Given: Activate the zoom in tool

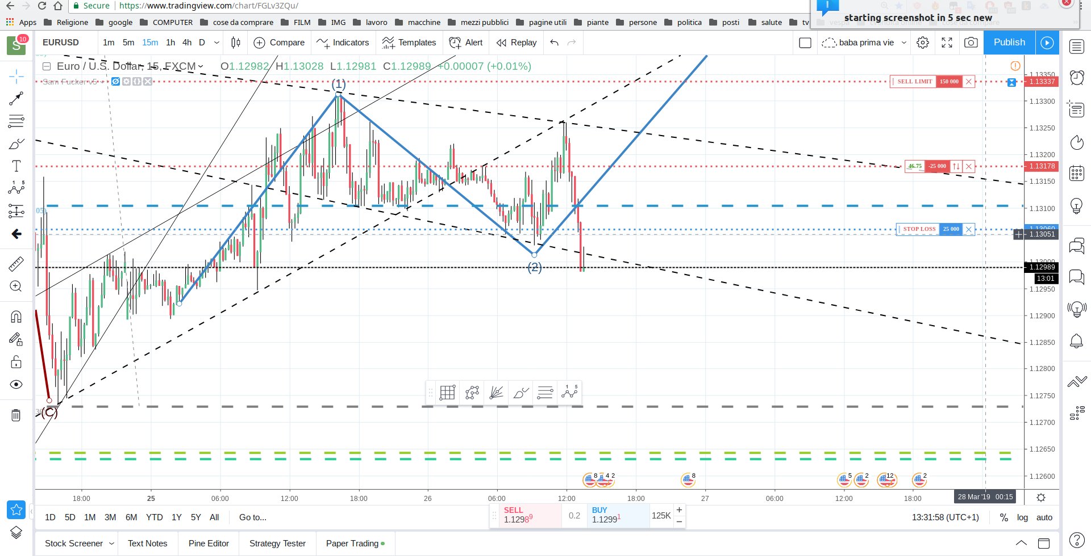Looking at the screenshot, I should coord(16,286).
